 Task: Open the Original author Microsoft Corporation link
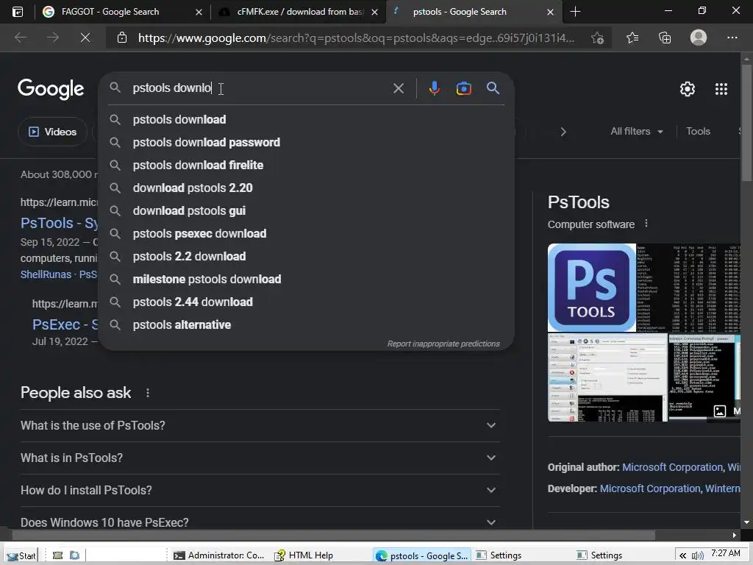(672, 467)
